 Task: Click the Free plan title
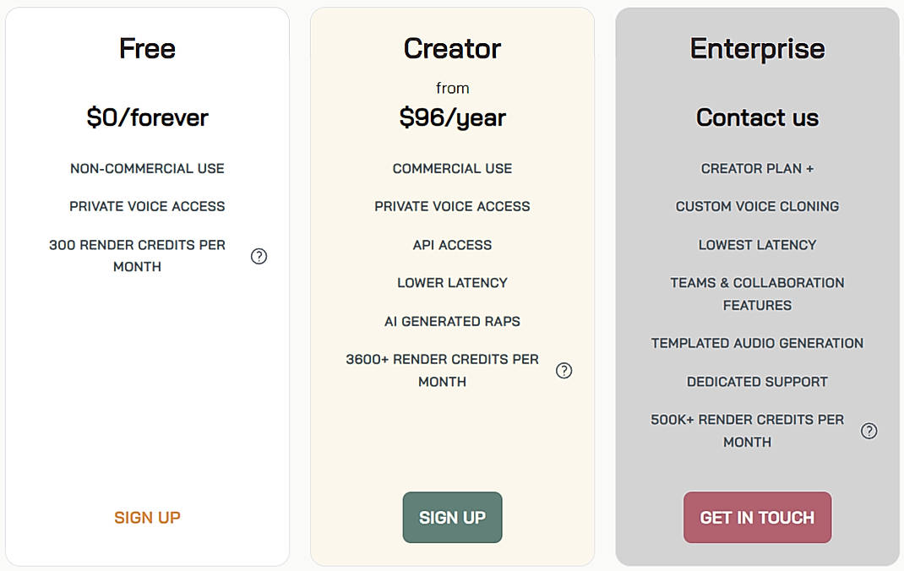click(x=147, y=48)
